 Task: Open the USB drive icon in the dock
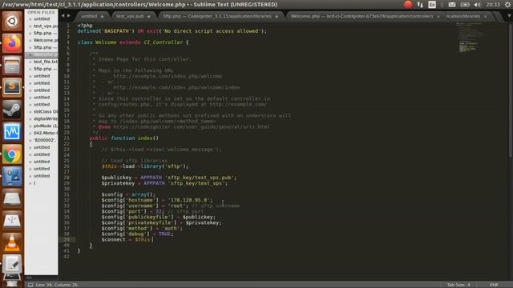[x=12, y=221]
